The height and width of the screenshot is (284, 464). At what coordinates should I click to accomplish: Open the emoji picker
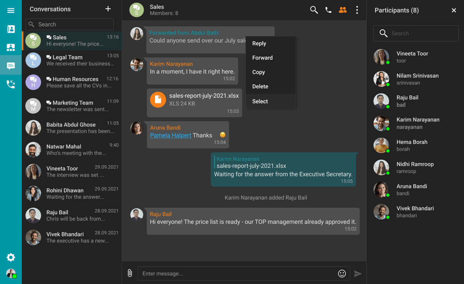(341, 273)
